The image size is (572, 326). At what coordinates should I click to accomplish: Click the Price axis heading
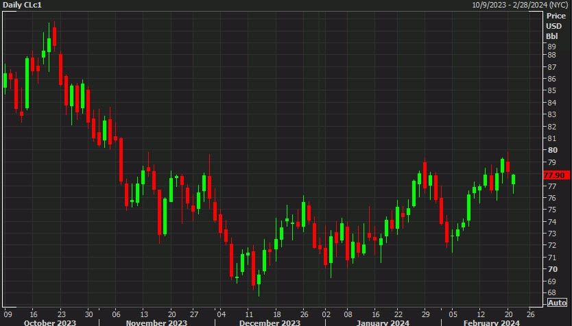556,16
